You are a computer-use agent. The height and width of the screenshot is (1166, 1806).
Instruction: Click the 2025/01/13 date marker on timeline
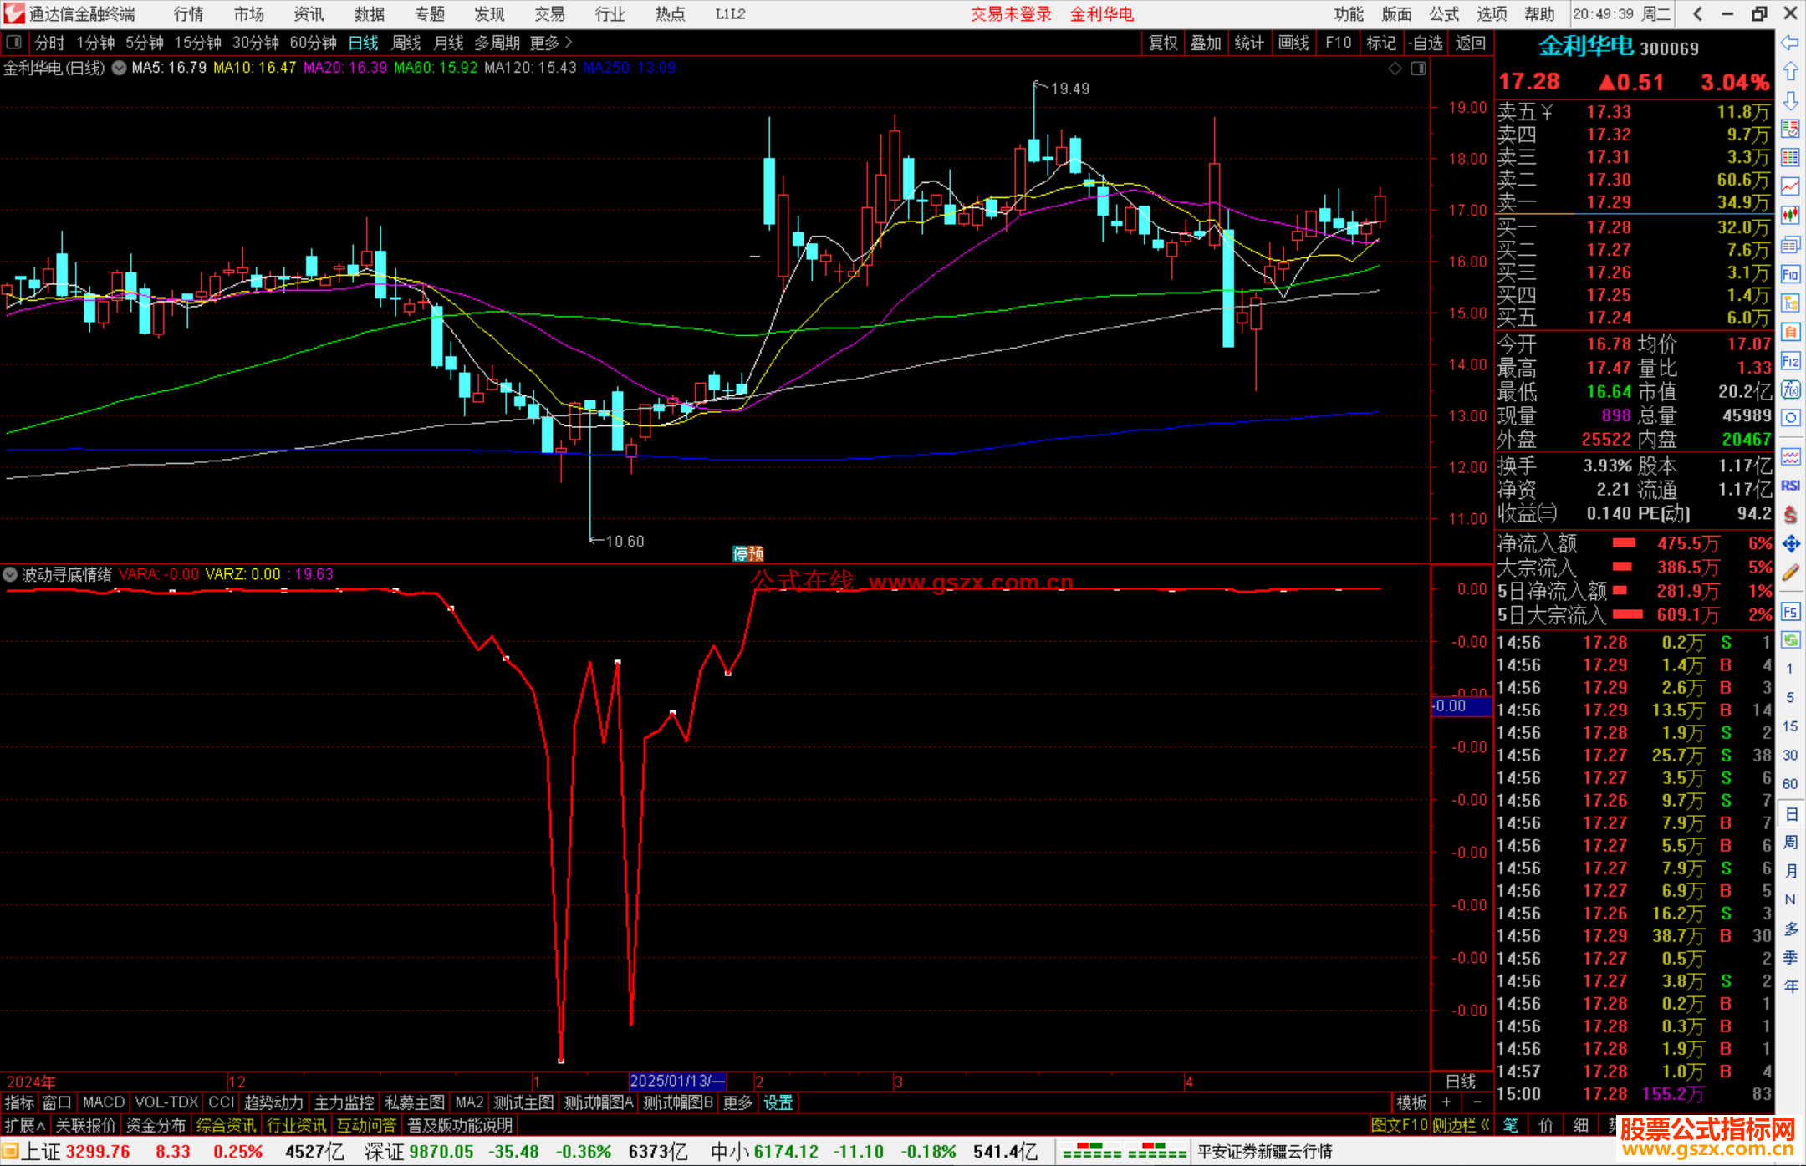(677, 1081)
